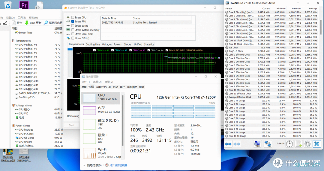Click the Task Manager title bar icon

pos(83,77)
